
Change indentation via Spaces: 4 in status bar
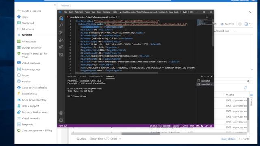176,126
